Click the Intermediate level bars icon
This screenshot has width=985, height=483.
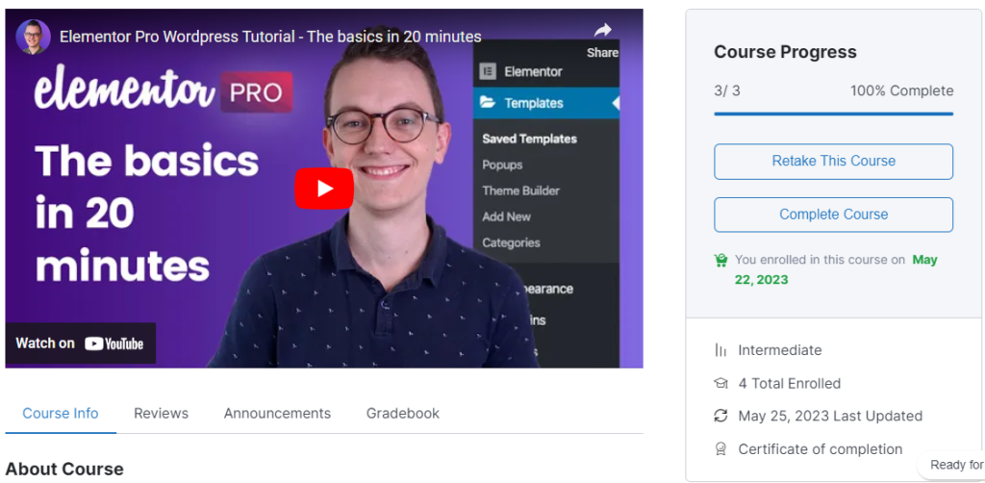(x=720, y=350)
